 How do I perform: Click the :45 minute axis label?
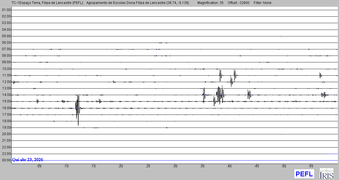pos(256,166)
